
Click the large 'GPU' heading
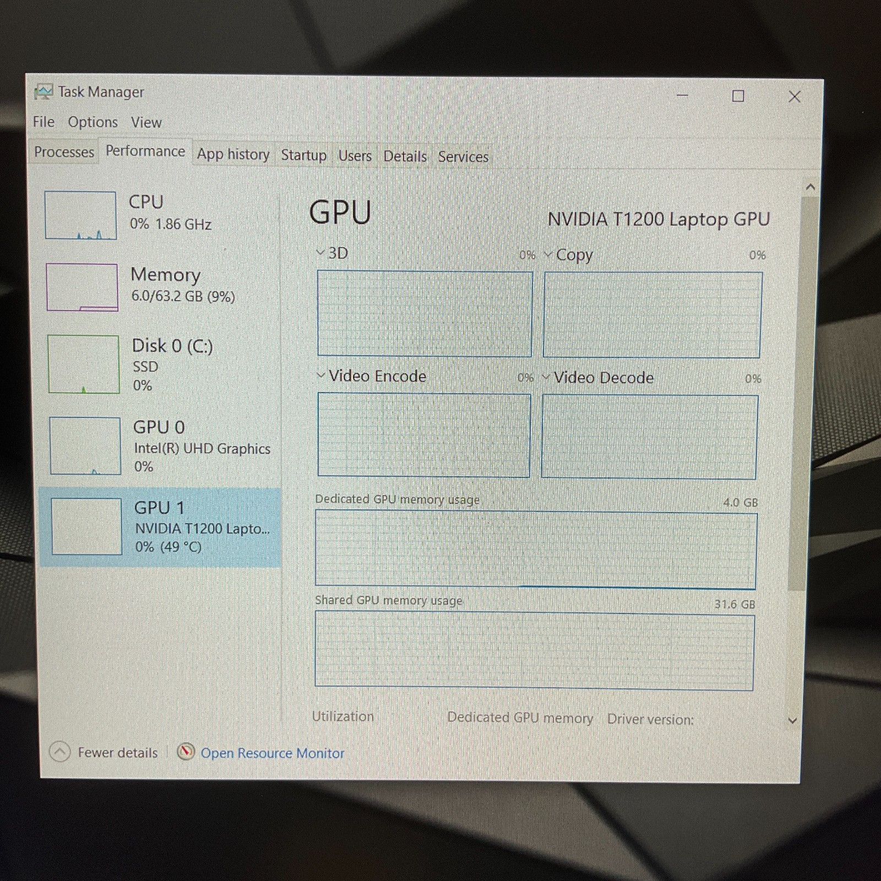[340, 212]
